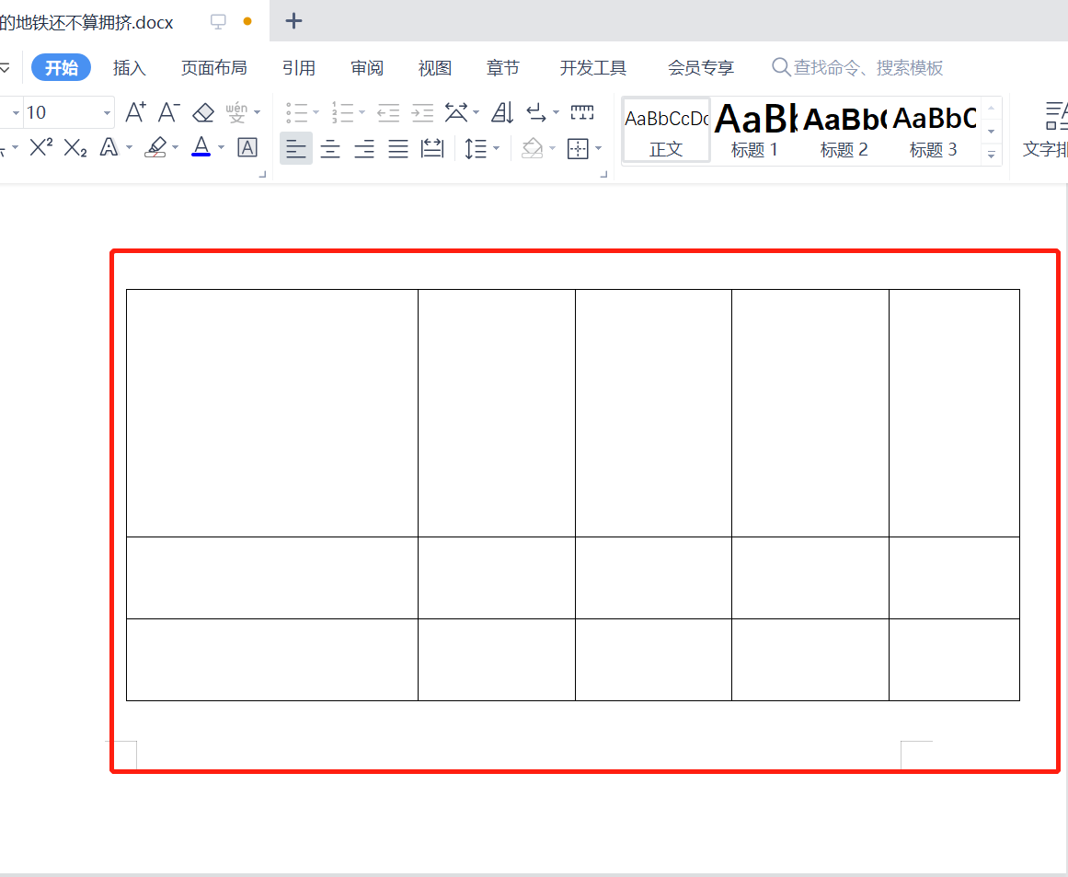Expand line spacing dropdown arrow
Viewport: 1068px width, 877px height.
coord(496,148)
